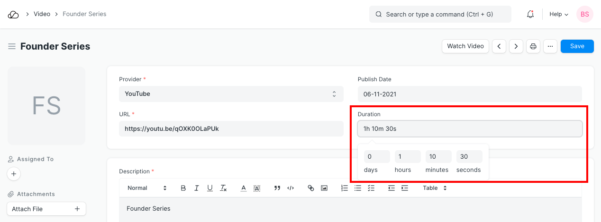This screenshot has width=601, height=222.
Task: Expand the Normal text style dropdown
Action: point(147,188)
